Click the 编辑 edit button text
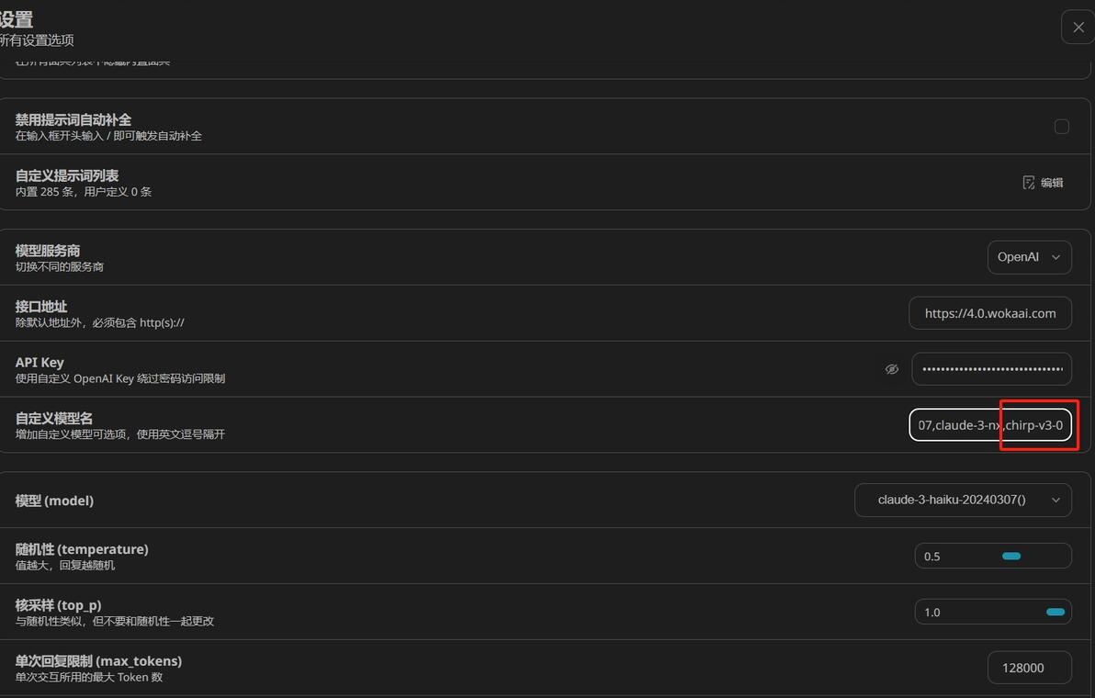 [x=1052, y=183]
